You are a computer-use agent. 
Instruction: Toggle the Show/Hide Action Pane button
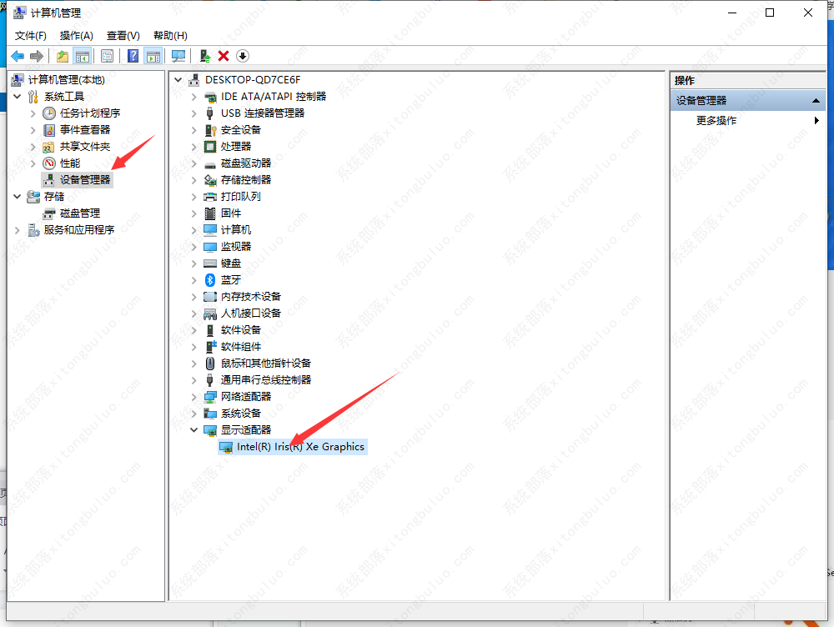[x=153, y=56]
